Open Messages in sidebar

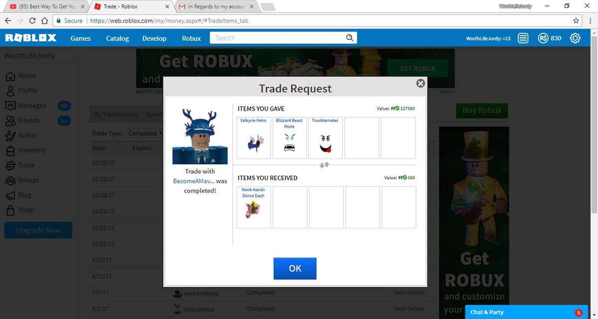tap(25, 106)
